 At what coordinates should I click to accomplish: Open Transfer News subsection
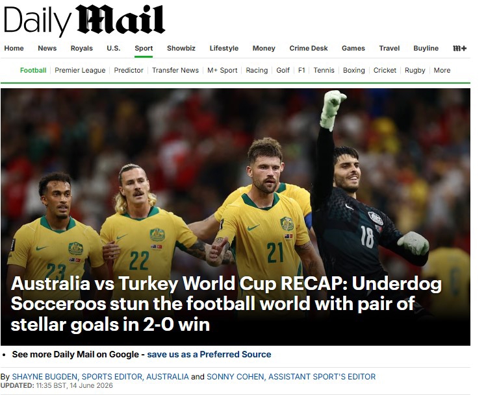[x=175, y=70]
